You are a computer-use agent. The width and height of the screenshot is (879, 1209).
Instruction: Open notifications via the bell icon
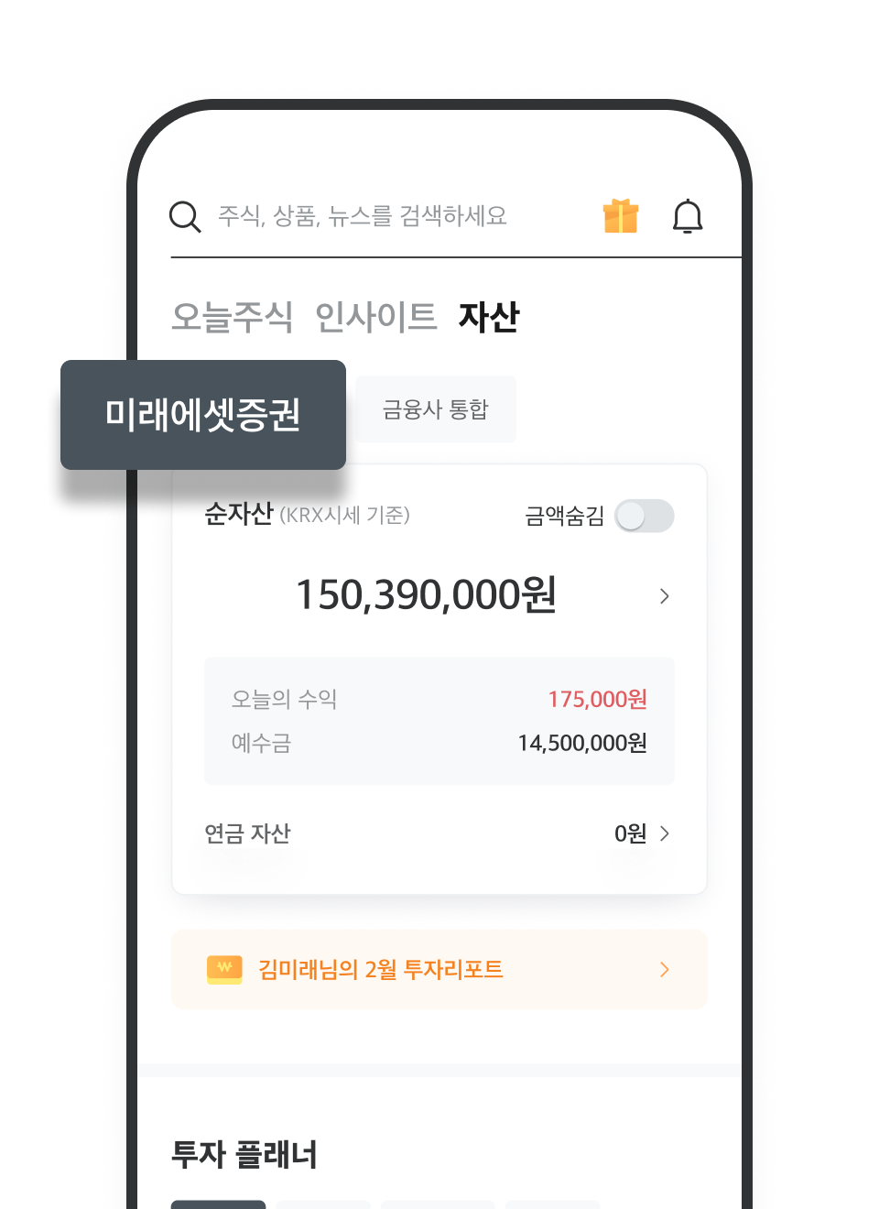(687, 217)
